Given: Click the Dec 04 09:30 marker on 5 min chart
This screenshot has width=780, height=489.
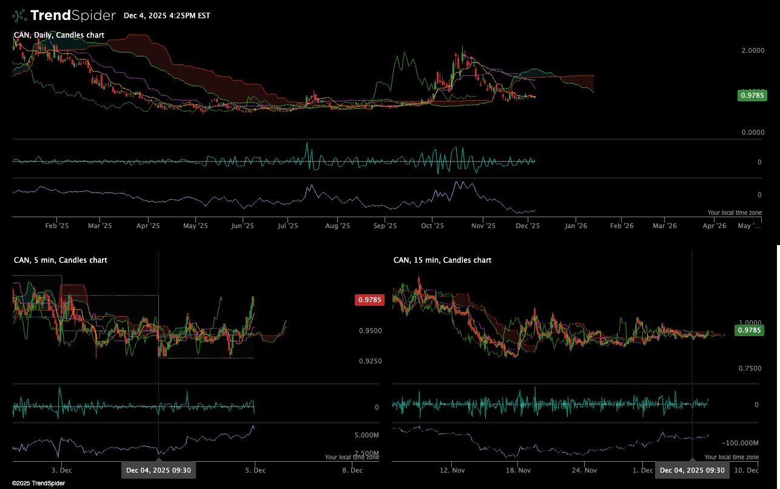Looking at the screenshot, I should (158, 470).
